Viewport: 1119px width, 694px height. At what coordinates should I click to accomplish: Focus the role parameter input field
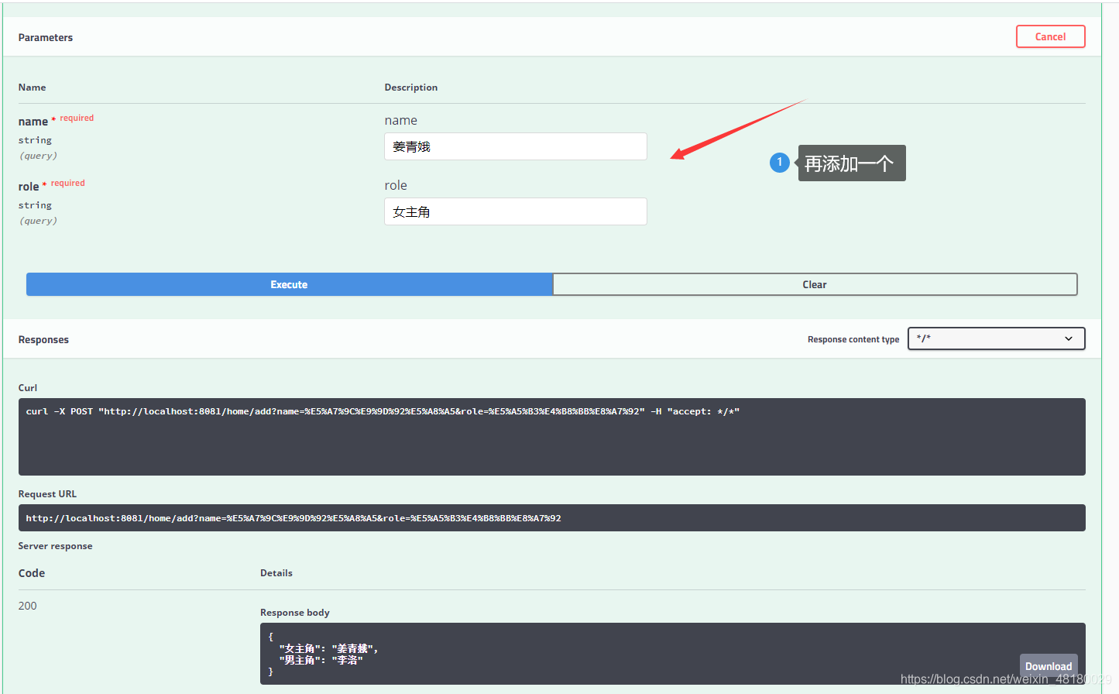[515, 211]
